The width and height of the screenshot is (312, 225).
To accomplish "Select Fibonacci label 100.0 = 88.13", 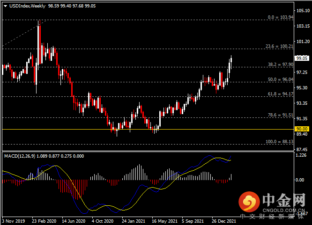I will [279, 142].
